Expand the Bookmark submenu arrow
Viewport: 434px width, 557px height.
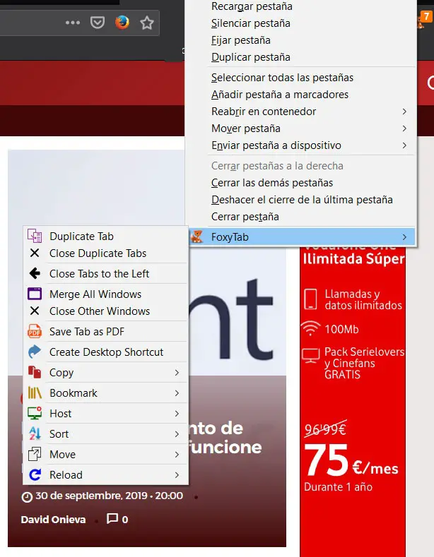(177, 393)
